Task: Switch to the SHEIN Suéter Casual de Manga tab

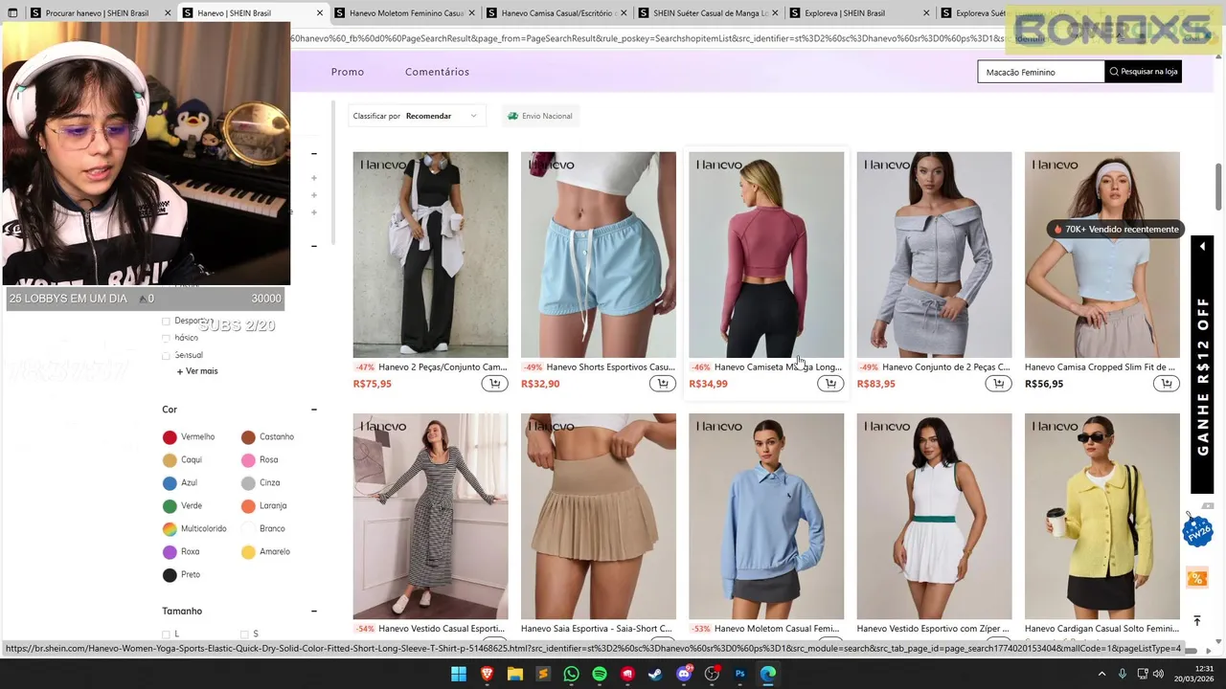Action: coord(709,13)
